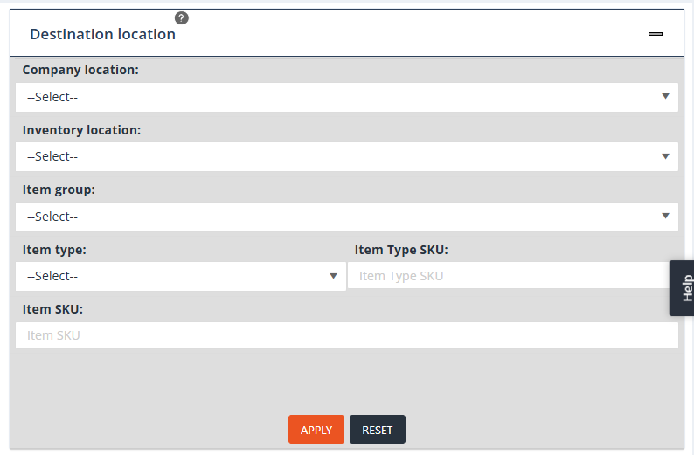The height and width of the screenshot is (455, 694).
Task: Open the Item group select box
Action: 341,217
